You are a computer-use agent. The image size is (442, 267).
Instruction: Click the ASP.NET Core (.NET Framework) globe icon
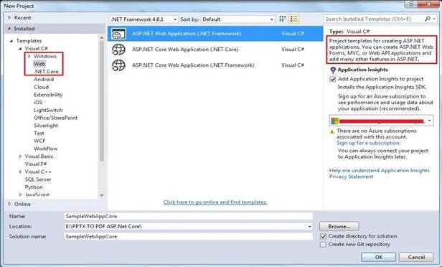(118, 65)
